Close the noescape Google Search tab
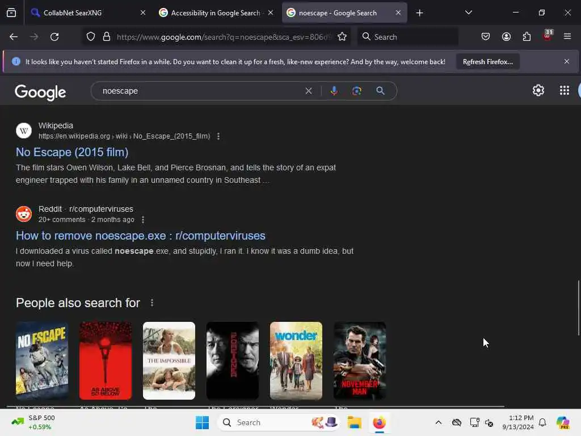 [x=398, y=12]
